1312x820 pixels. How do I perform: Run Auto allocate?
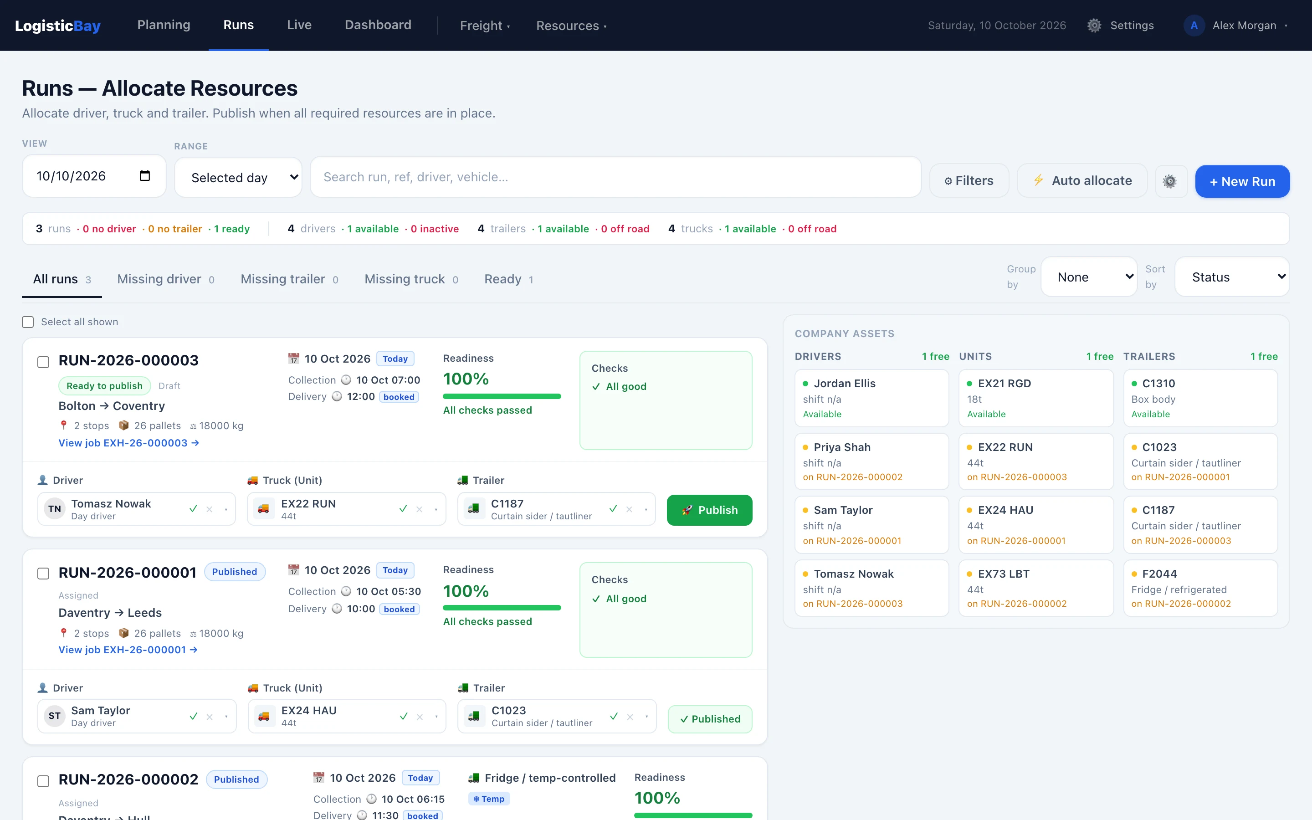pyautogui.click(x=1082, y=180)
